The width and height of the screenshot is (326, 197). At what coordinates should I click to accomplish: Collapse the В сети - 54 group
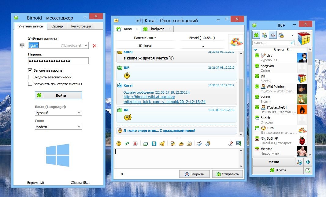(x=255, y=50)
